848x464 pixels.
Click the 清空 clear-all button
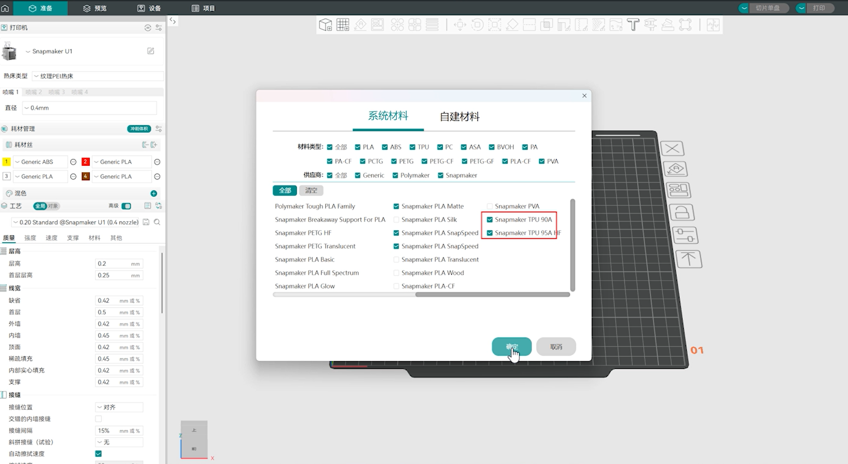click(x=311, y=190)
